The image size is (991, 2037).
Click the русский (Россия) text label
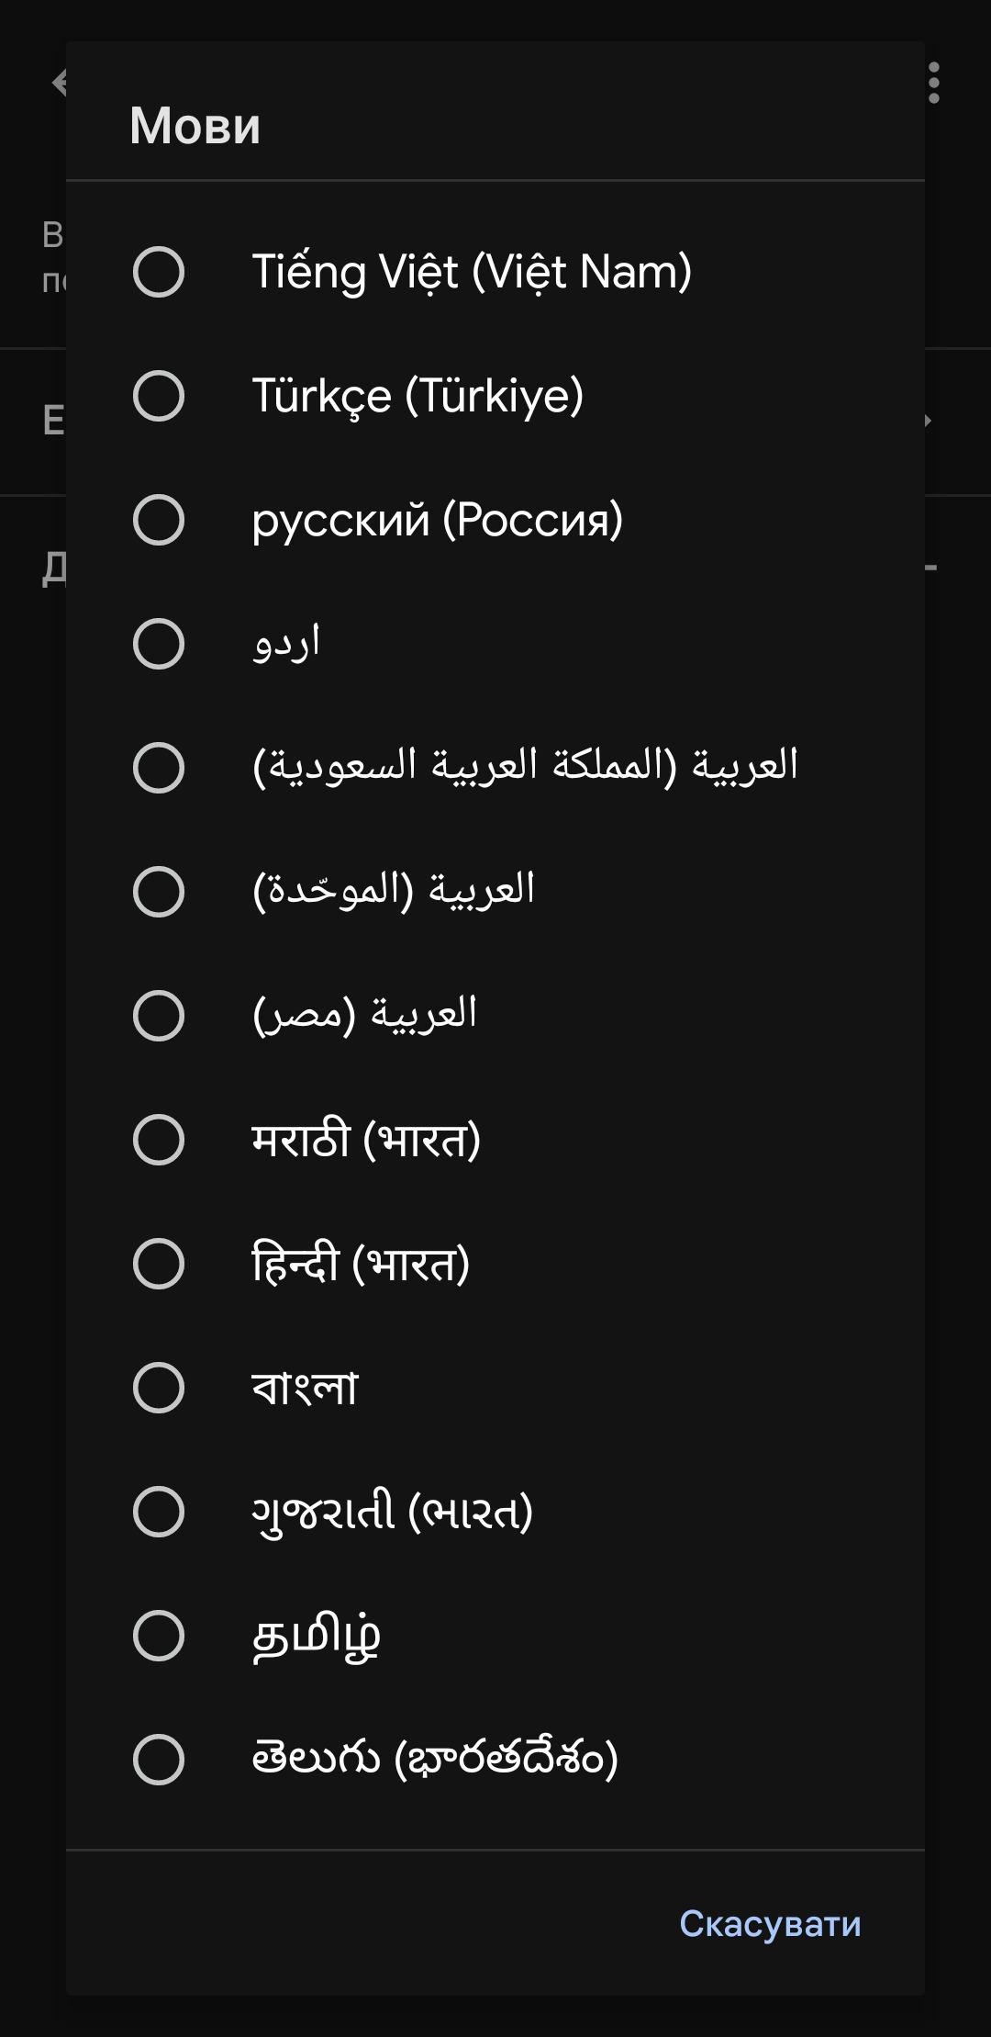(x=438, y=520)
